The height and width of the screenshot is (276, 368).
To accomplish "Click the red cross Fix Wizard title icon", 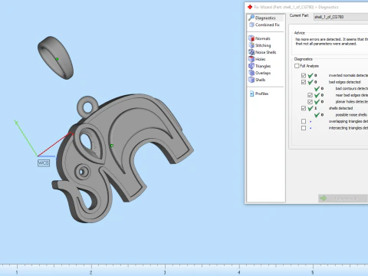I will pyautogui.click(x=250, y=7).
